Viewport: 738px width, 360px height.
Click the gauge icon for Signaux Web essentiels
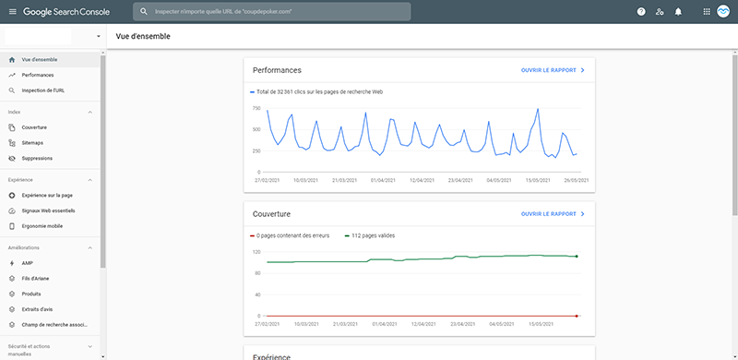[12, 210]
